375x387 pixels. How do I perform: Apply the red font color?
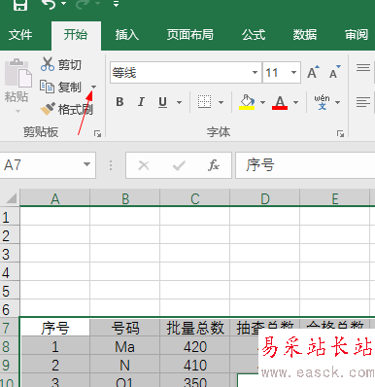coord(280,102)
